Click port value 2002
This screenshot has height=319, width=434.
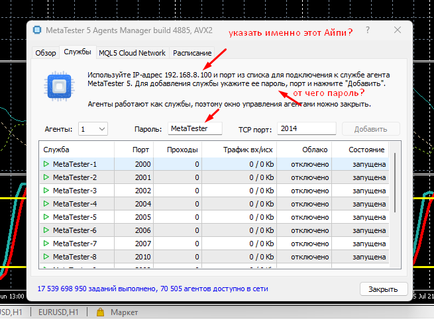pyautogui.click(x=143, y=191)
